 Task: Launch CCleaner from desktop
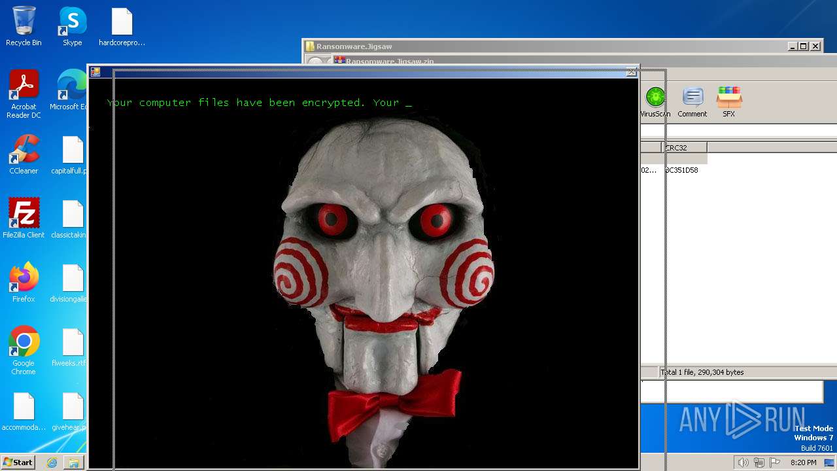click(x=24, y=154)
